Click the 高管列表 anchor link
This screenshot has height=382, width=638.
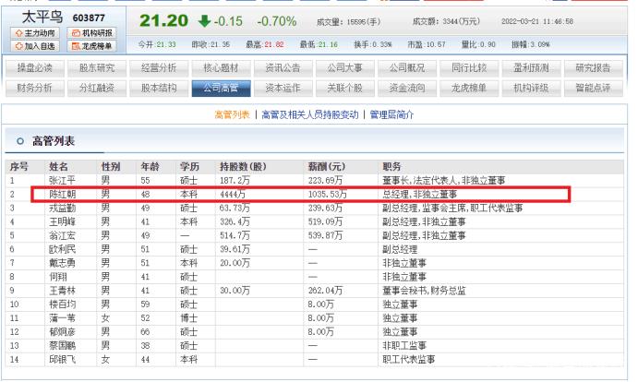coord(232,115)
